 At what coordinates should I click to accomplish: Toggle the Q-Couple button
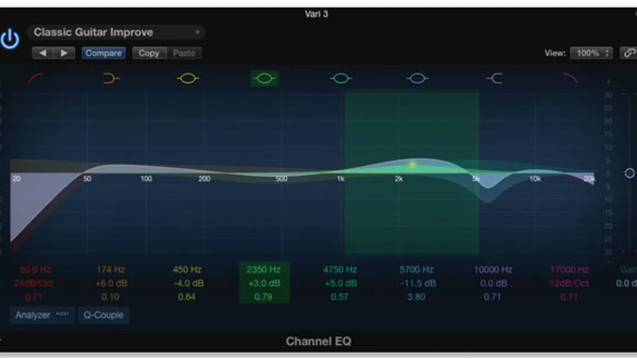(x=103, y=315)
